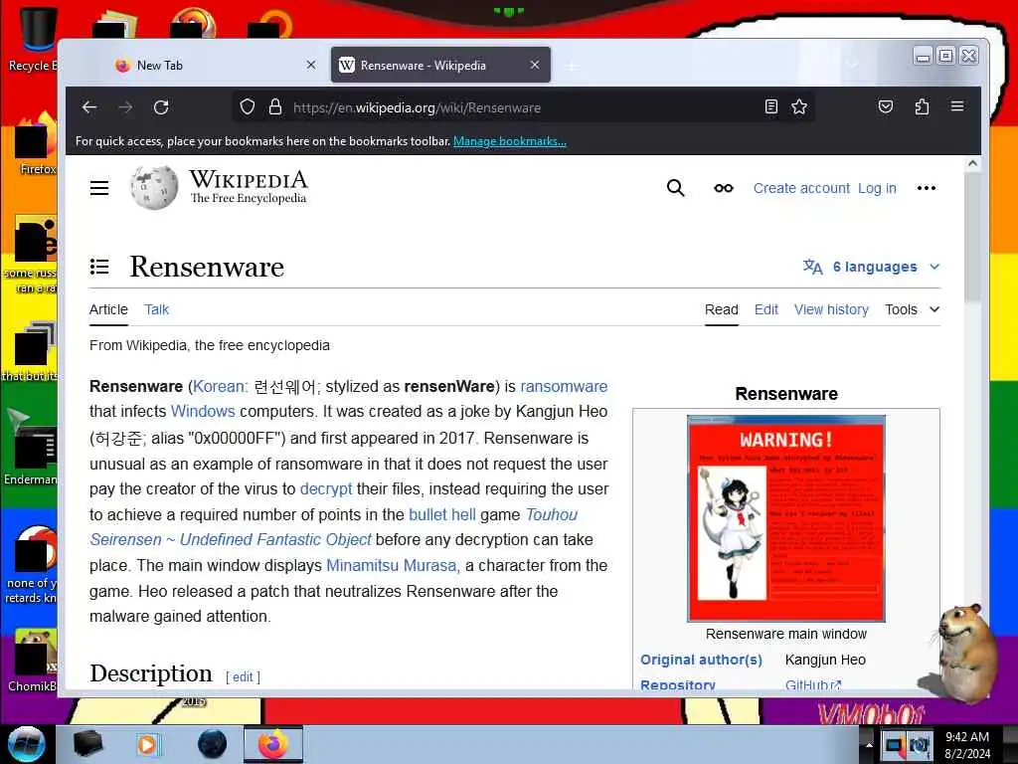The height and width of the screenshot is (764, 1018).
Task: Toggle the article table of contents
Action: pyautogui.click(x=99, y=267)
